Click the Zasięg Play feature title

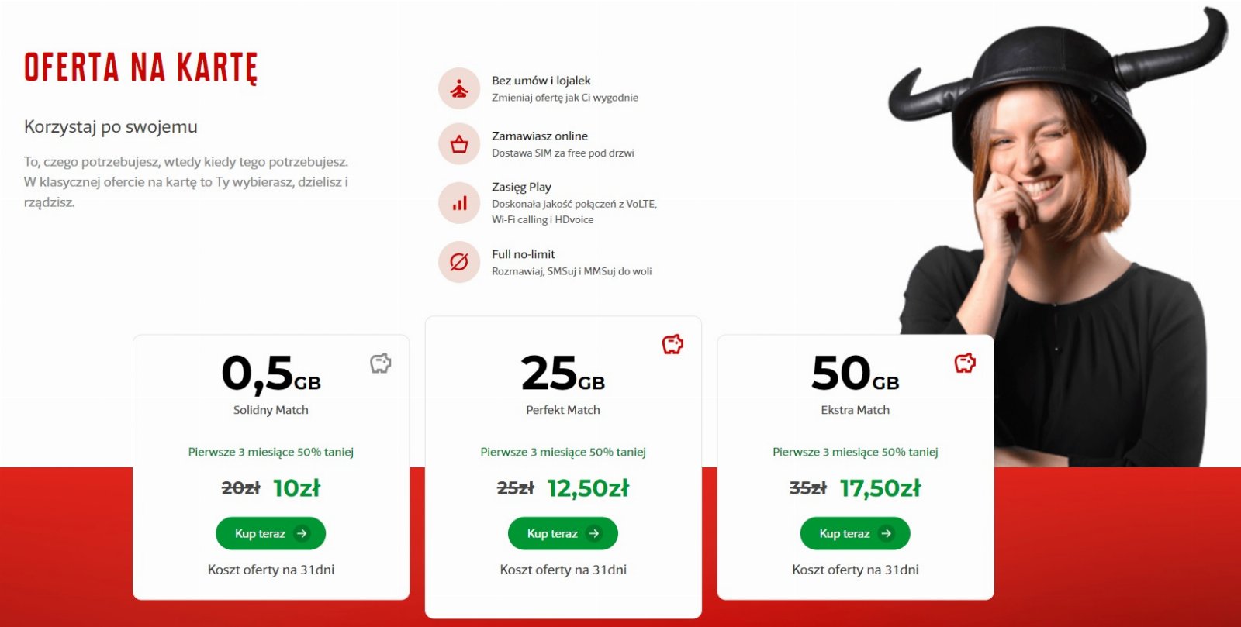(521, 187)
